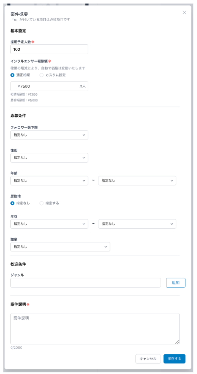
Task: Click the 採用予定人数 input field
Action: point(49,49)
